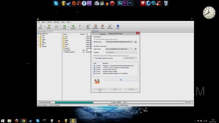Click the Skype icon in the top dock
This screenshot has width=219, height=123.
point(56,3)
